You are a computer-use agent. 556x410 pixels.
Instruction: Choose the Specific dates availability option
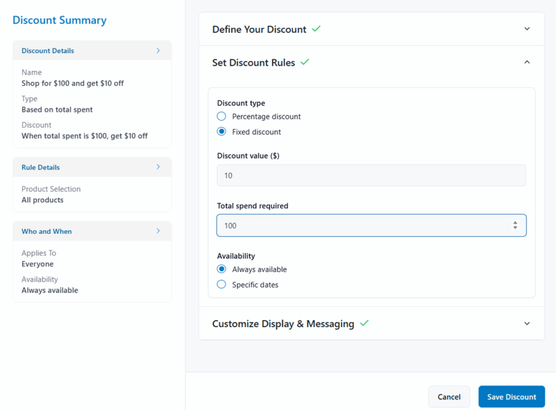click(222, 285)
